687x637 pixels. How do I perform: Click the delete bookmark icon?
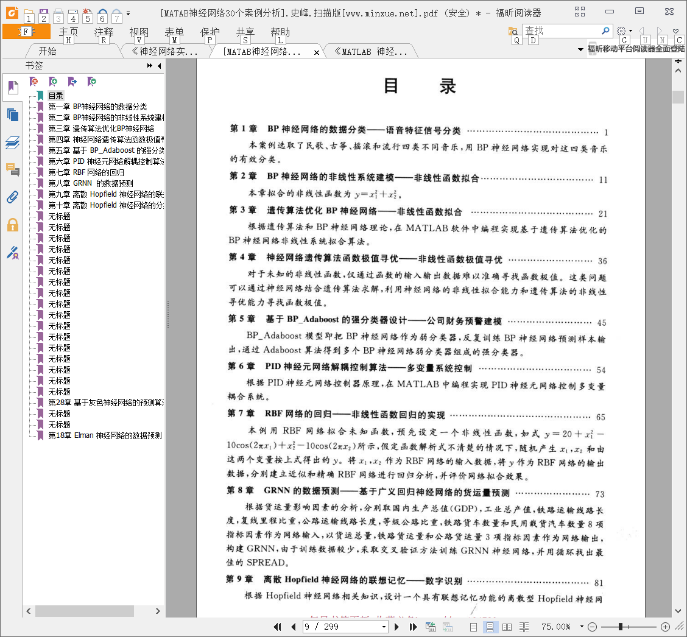(x=33, y=82)
